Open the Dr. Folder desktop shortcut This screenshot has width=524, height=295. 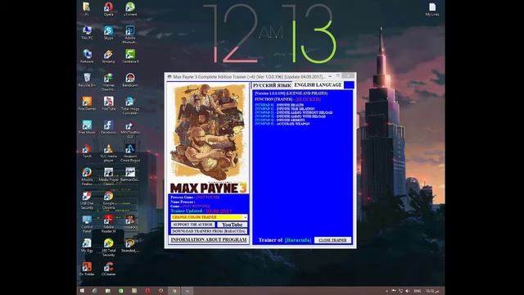[x=87, y=269]
